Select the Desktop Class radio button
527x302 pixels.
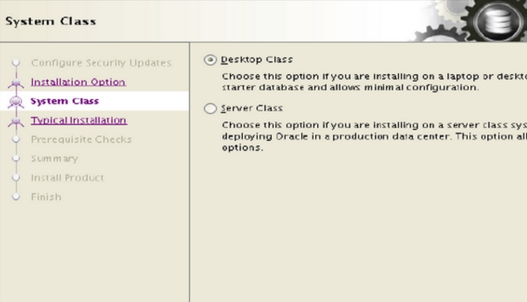coord(210,60)
